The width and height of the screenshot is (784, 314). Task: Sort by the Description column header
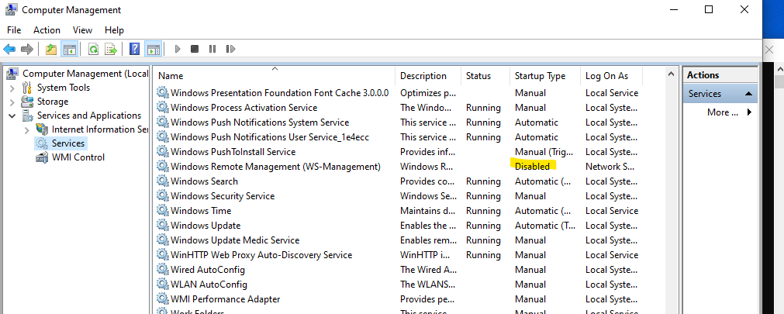428,76
